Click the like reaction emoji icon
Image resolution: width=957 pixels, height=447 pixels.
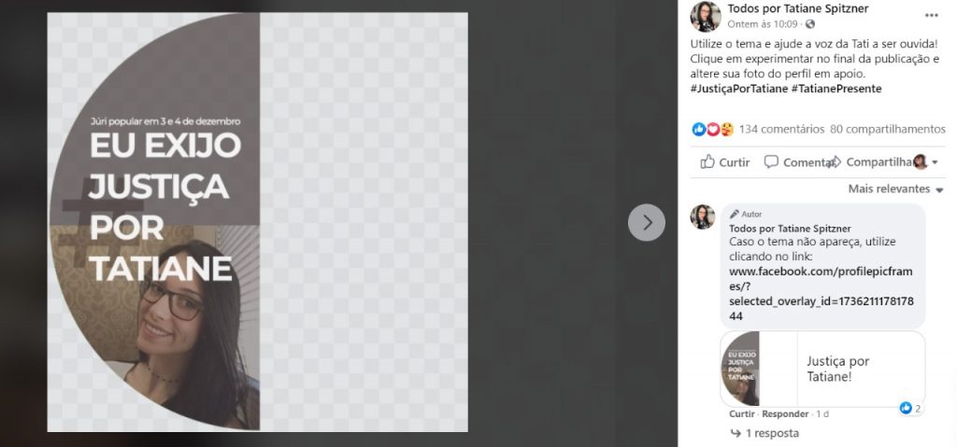(699, 130)
